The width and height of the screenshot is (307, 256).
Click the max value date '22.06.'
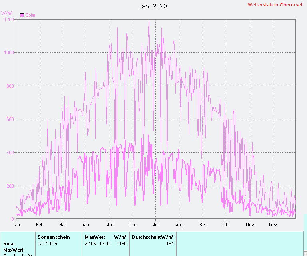[91, 244]
